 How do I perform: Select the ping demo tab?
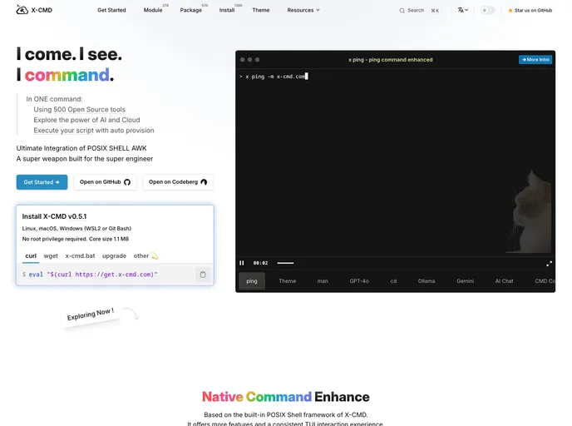point(252,281)
